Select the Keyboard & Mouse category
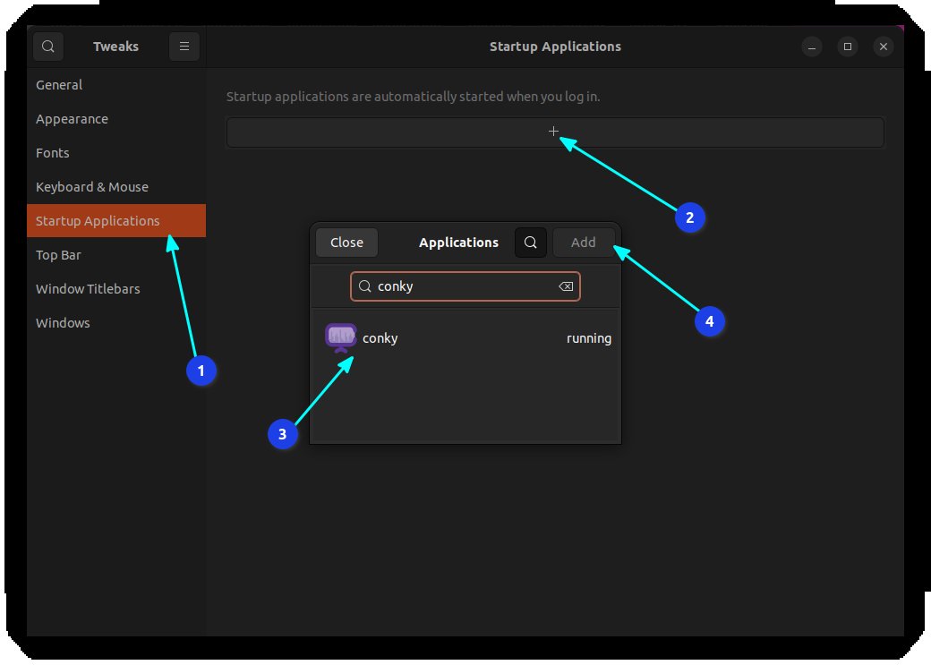Viewport: 931px width, 665px height. point(91,186)
